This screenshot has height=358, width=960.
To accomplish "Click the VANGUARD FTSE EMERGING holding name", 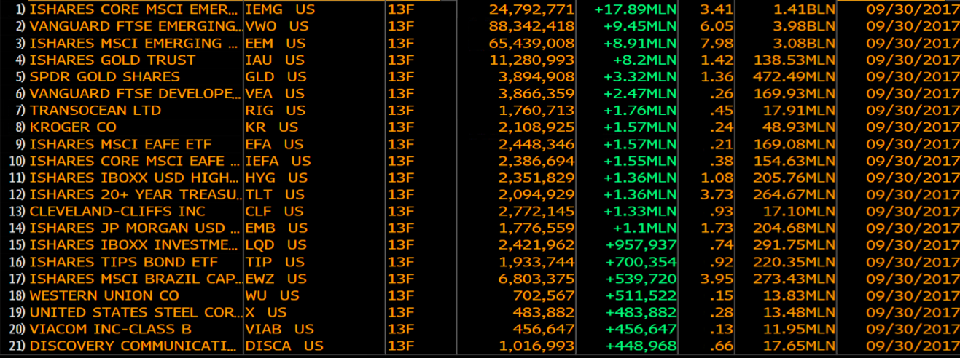I will click(x=136, y=26).
